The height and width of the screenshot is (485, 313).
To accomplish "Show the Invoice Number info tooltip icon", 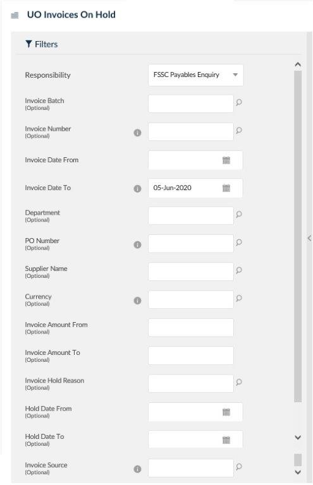I will [137, 133].
